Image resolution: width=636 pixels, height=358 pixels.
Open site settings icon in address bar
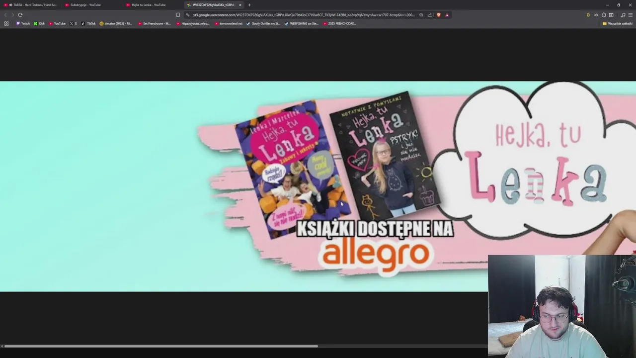tap(188, 15)
